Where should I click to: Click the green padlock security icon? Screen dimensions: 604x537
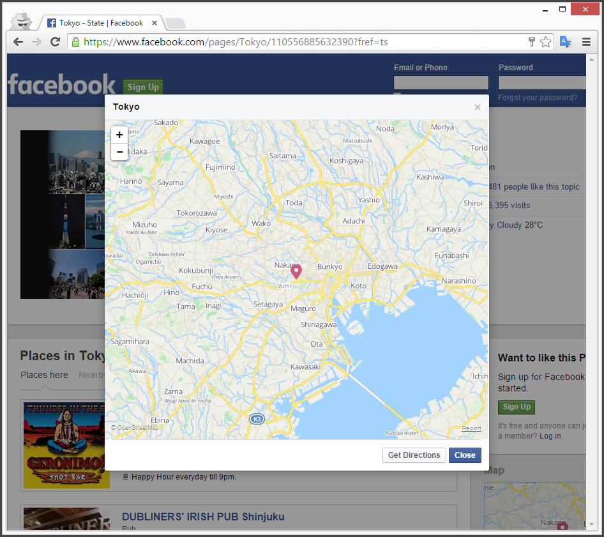(x=75, y=42)
